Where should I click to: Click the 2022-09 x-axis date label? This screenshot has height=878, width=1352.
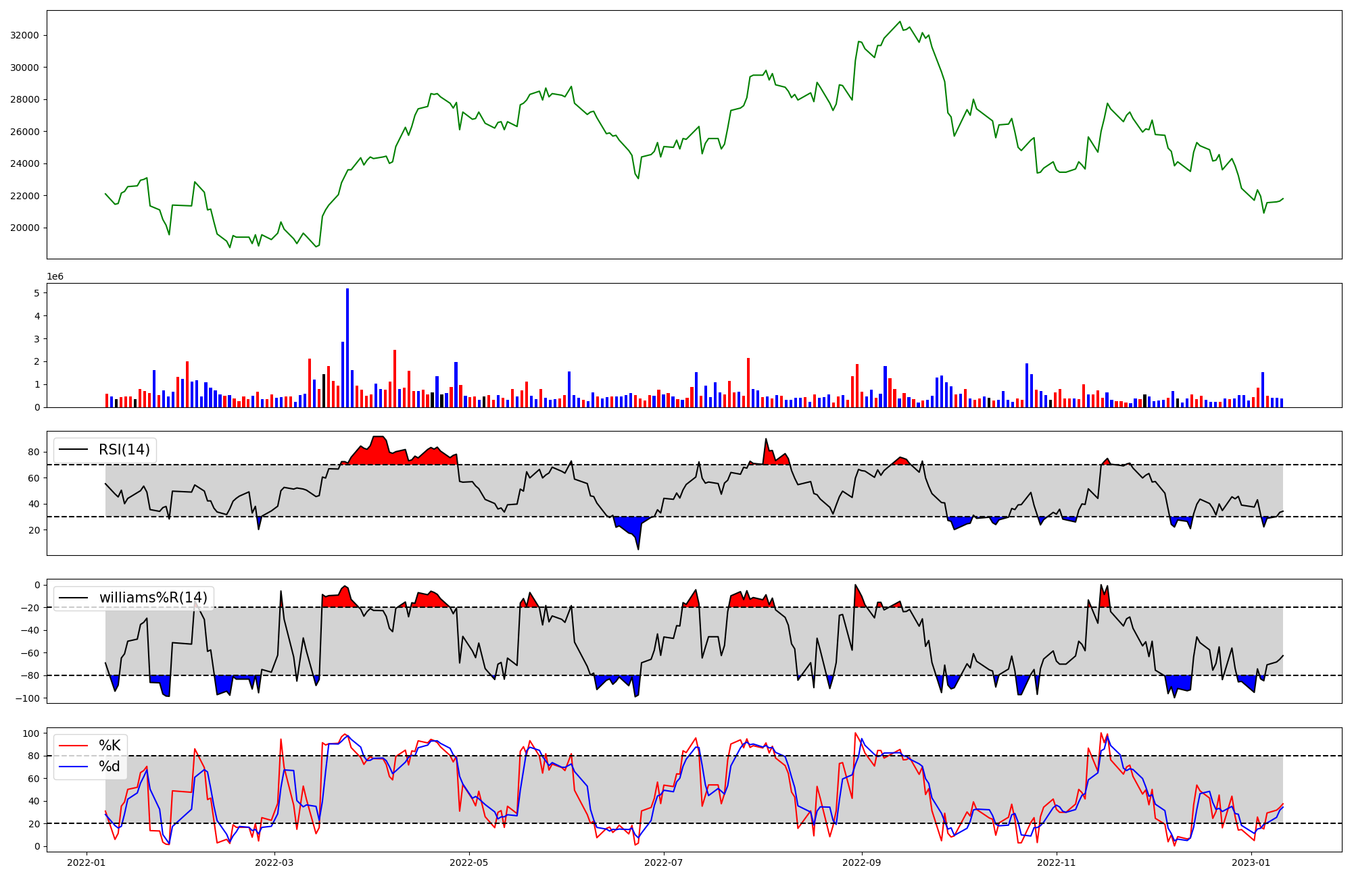(861, 862)
